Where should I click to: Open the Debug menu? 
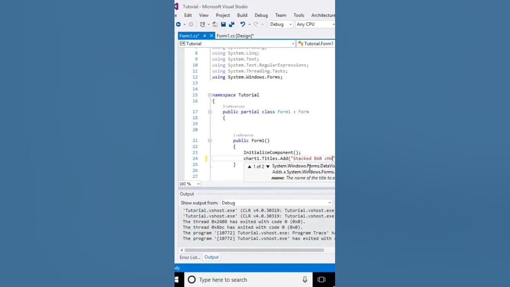pos(261,15)
